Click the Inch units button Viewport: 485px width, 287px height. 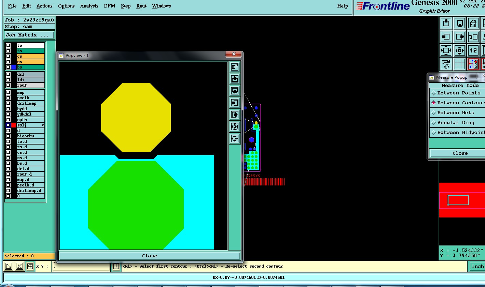click(477, 266)
